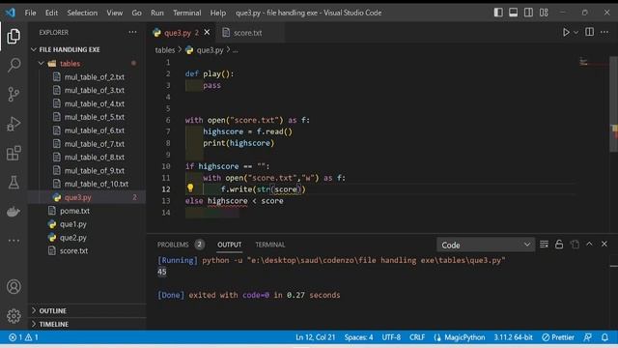
Task: Open the Run menu
Action: click(156, 13)
